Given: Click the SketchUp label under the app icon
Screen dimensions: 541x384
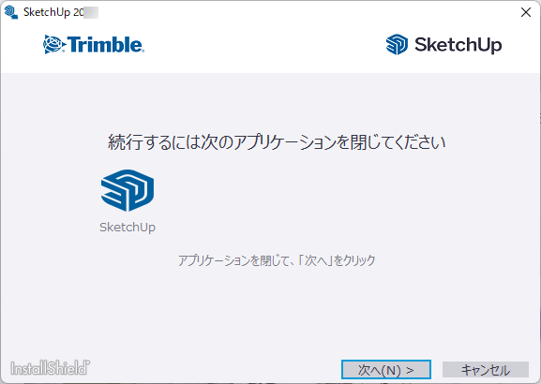Looking at the screenshot, I should coord(128,228).
